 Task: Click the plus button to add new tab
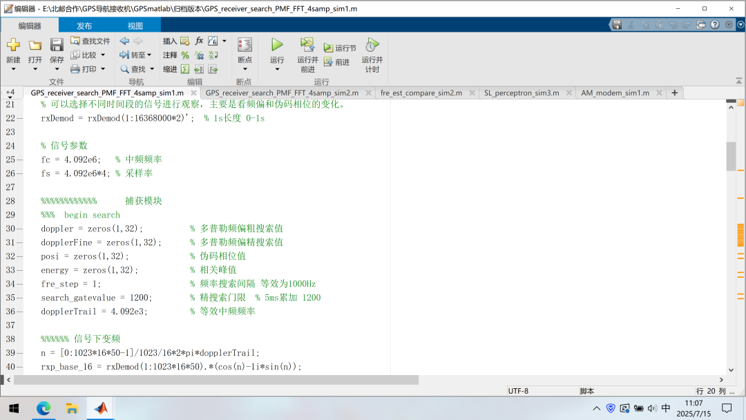click(x=675, y=93)
